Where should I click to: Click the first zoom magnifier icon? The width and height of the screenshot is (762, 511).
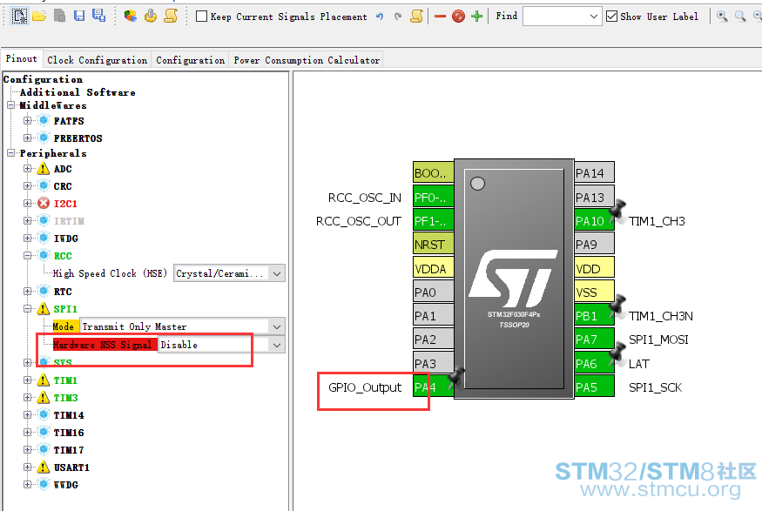pyautogui.click(x=722, y=17)
